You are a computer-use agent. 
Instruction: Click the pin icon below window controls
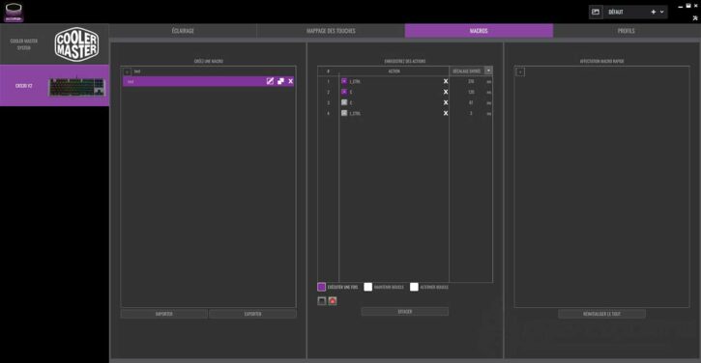[x=695, y=18]
